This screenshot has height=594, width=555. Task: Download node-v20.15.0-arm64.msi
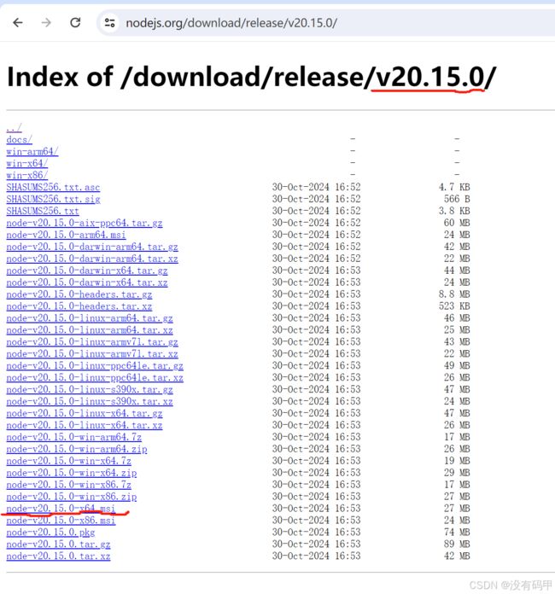(66, 235)
